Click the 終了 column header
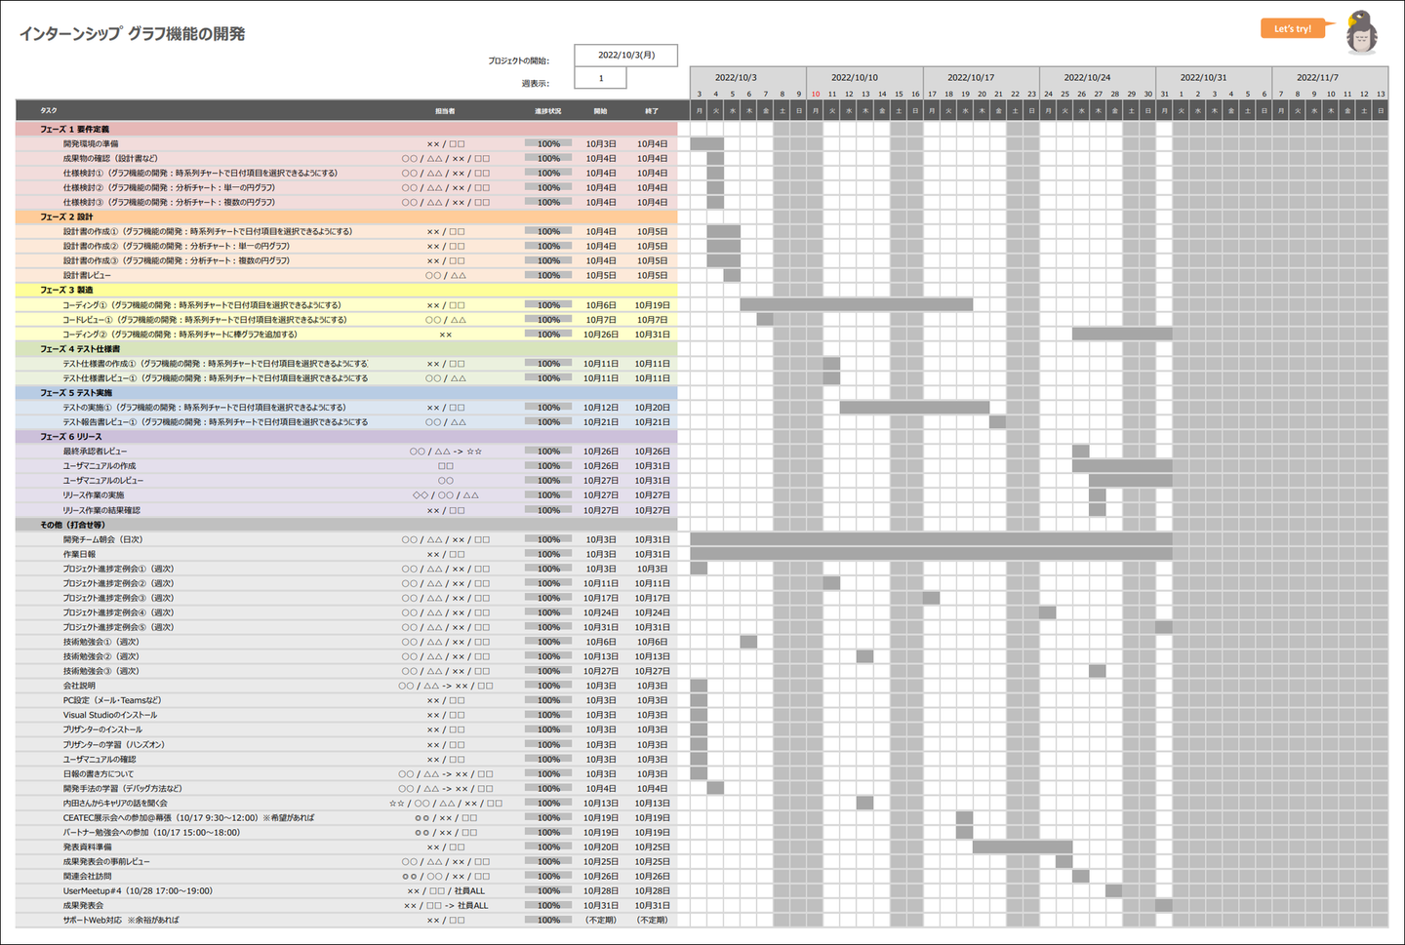The height and width of the screenshot is (945, 1405). [652, 111]
